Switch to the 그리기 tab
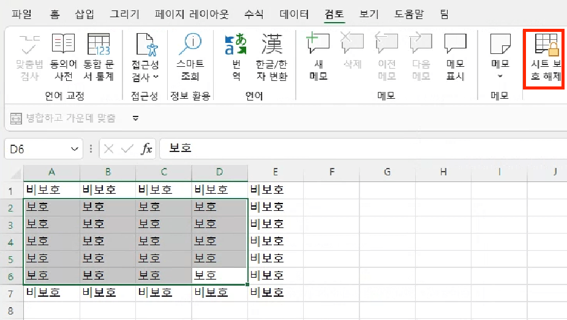Screen dimensions: 567x320 (x=124, y=14)
